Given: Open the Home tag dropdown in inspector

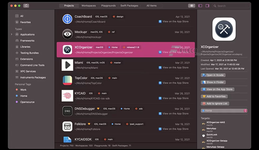Looking at the screenshot, I should point(224,111).
